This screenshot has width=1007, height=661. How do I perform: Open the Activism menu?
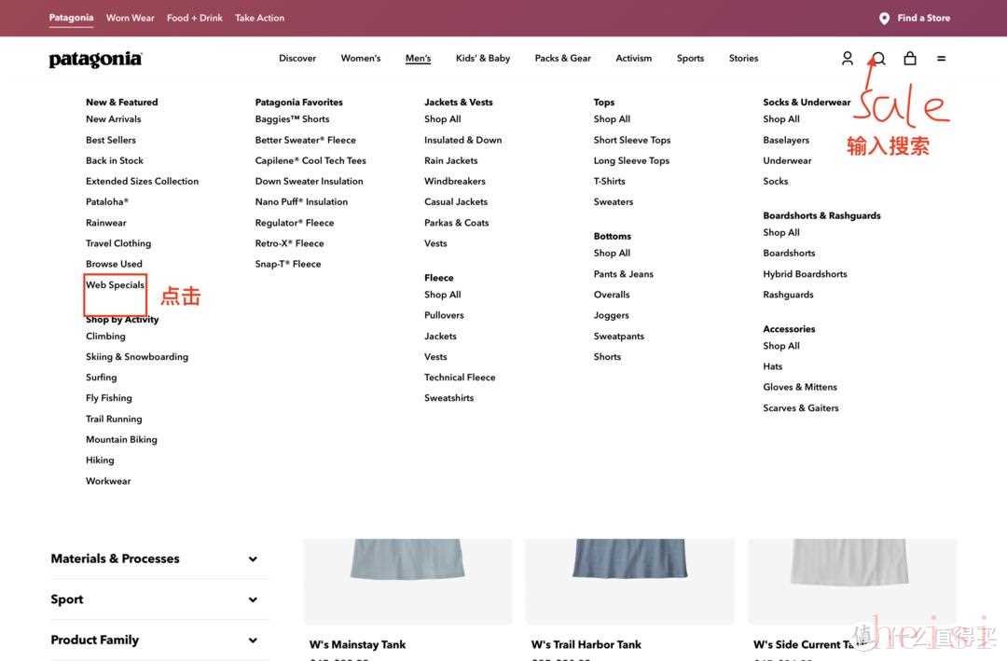633,58
